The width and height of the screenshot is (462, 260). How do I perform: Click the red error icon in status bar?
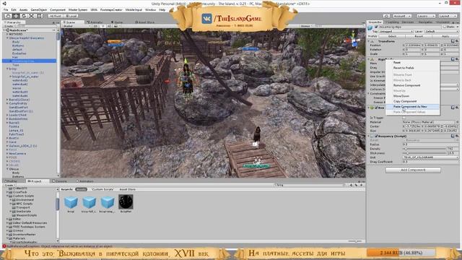pyautogui.click(x=4, y=246)
